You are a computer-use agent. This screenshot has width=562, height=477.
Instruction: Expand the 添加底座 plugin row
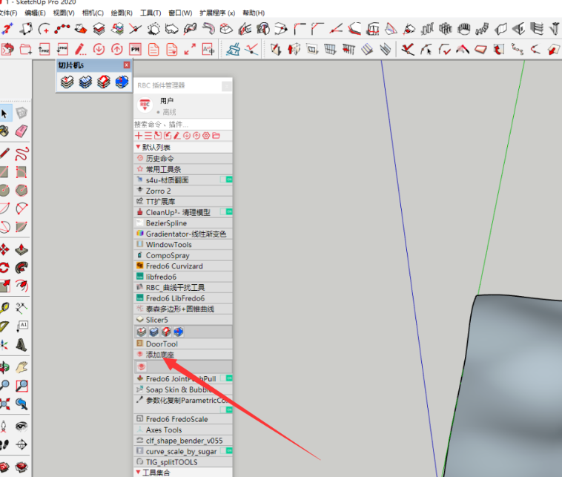(183, 355)
